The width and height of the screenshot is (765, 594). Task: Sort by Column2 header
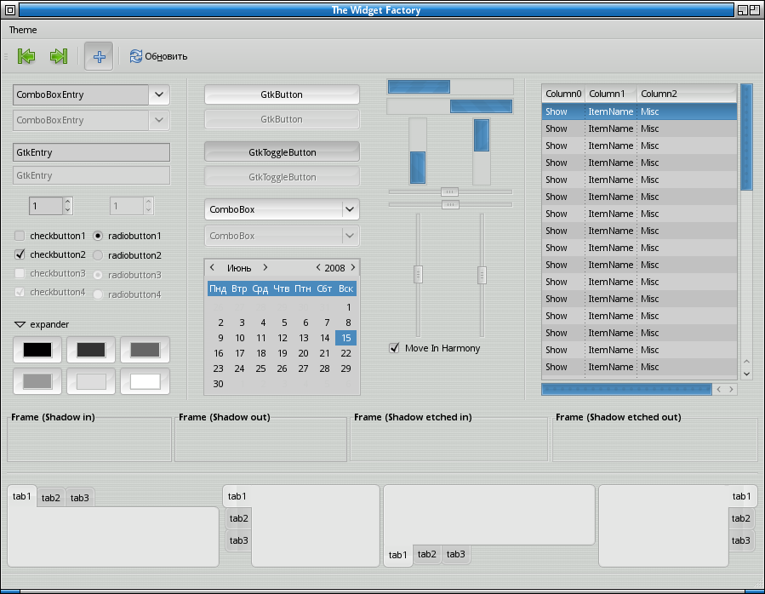pos(687,94)
